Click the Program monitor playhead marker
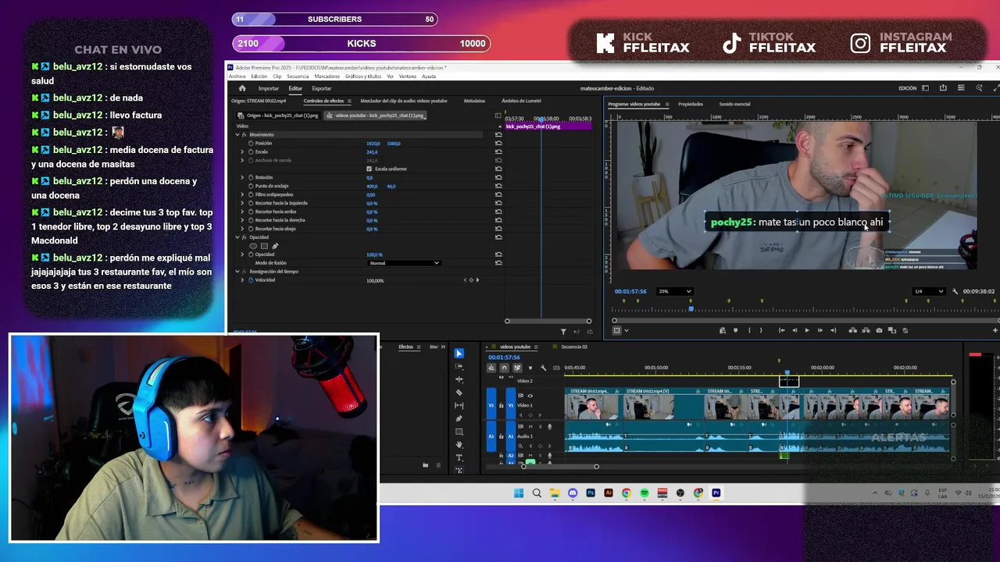1000x562 pixels. [x=691, y=309]
